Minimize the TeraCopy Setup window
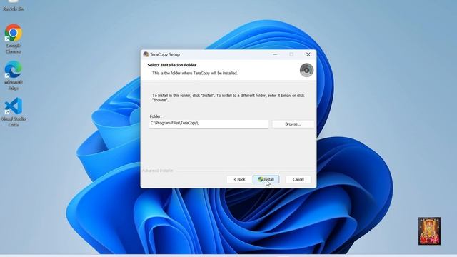Viewport: 457px width, 257px height. coord(275,54)
